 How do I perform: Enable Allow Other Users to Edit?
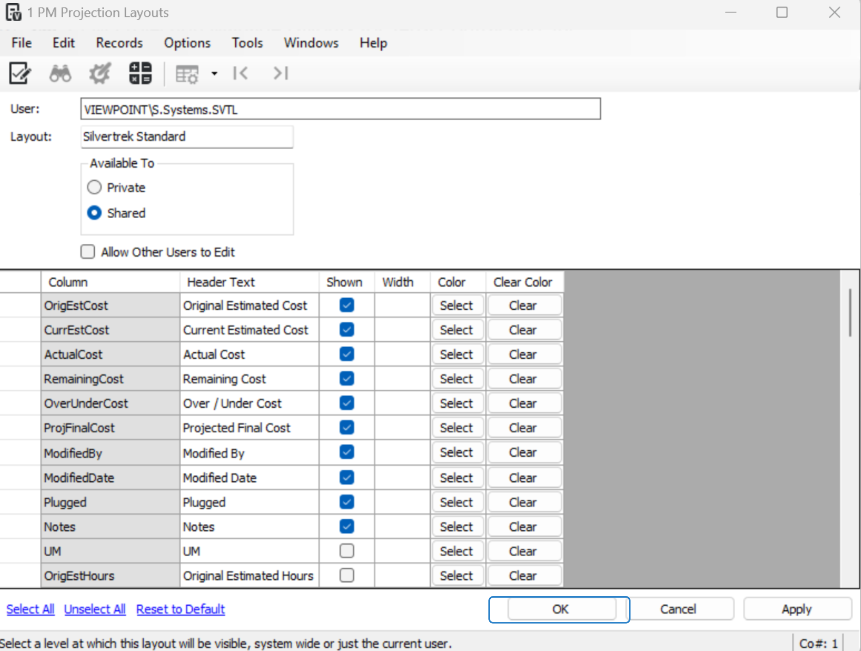pyautogui.click(x=88, y=252)
